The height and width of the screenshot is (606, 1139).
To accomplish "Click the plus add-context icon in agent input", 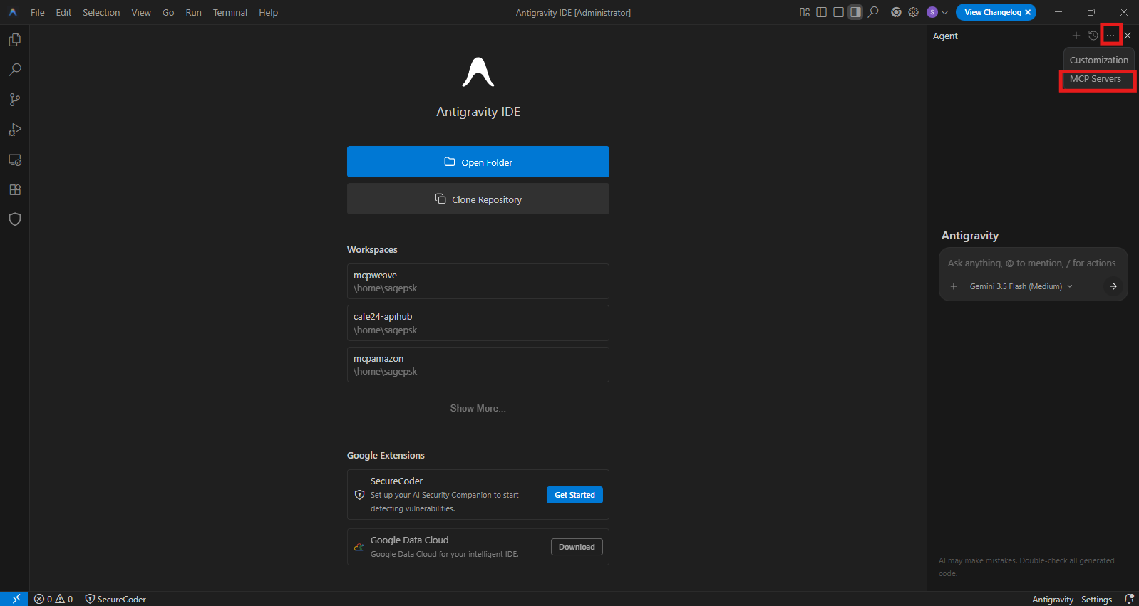I will click(x=954, y=286).
